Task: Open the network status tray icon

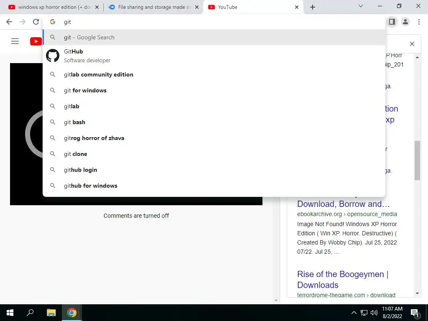Action: pyautogui.click(x=364, y=313)
